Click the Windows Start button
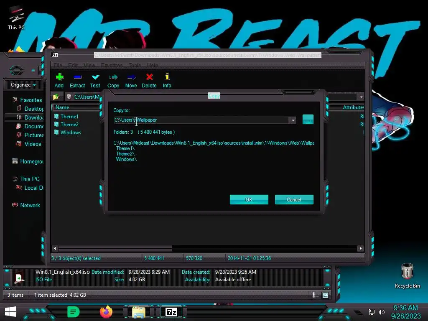The height and width of the screenshot is (321, 428). tap(10, 312)
